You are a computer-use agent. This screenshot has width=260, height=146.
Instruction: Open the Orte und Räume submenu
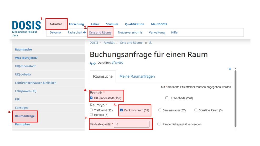click(x=100, y=33)
